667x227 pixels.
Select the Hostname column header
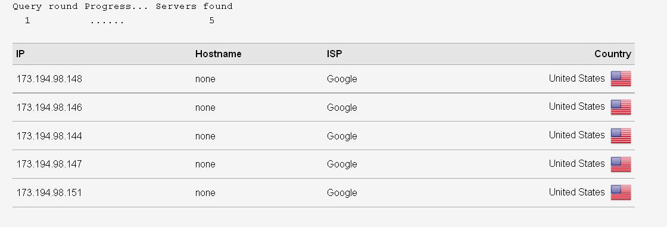click(x=218, y=54)
